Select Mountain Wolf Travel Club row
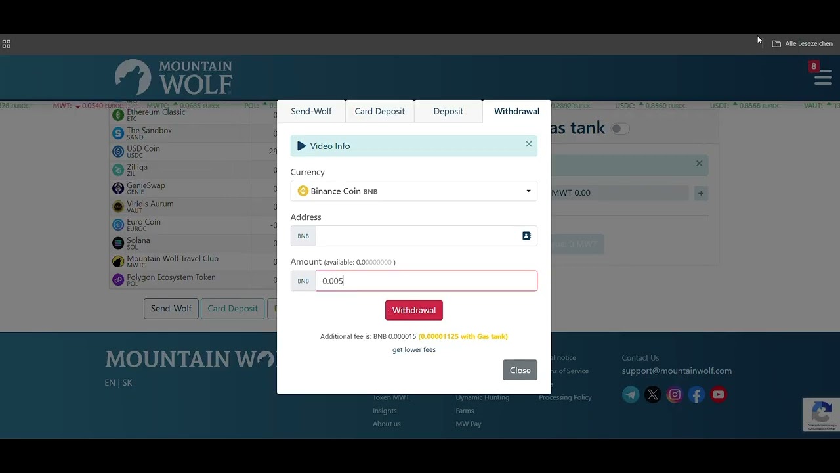Viewport: 840px width, 473px height. click(194, 261)
